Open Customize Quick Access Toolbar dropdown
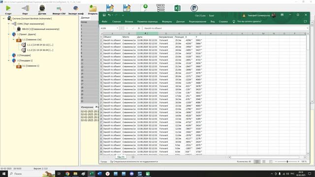 (x=123, y=15)
